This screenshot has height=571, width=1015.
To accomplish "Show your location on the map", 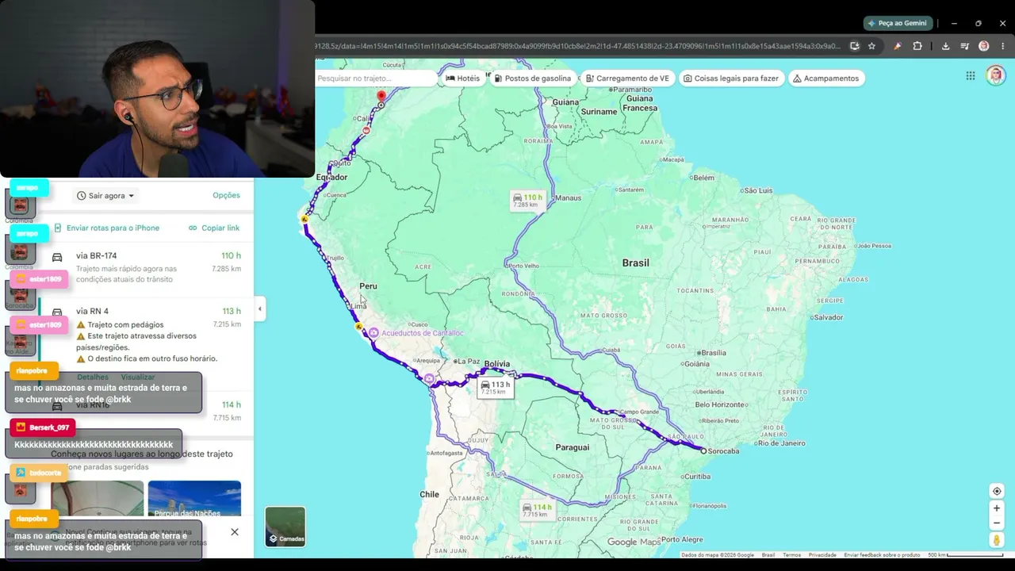I will pos(997,491).
